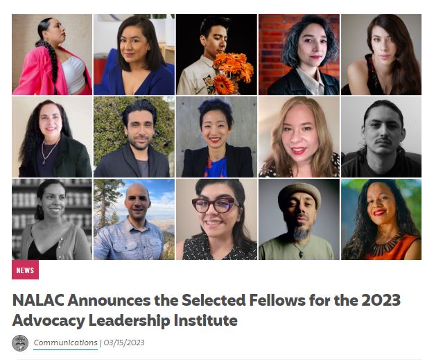Viewport: 443px width, 364px height.
Task: Select the photo with the pink blazer
Action: click(52, 54)
